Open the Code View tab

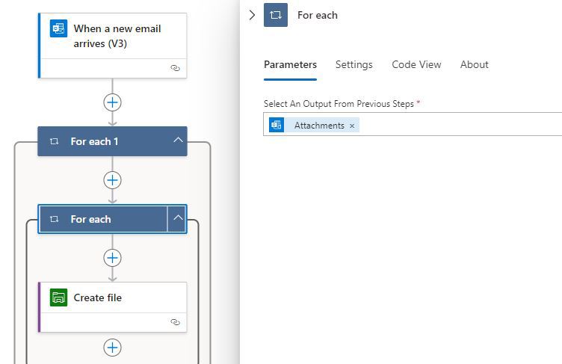pos(416,64)
